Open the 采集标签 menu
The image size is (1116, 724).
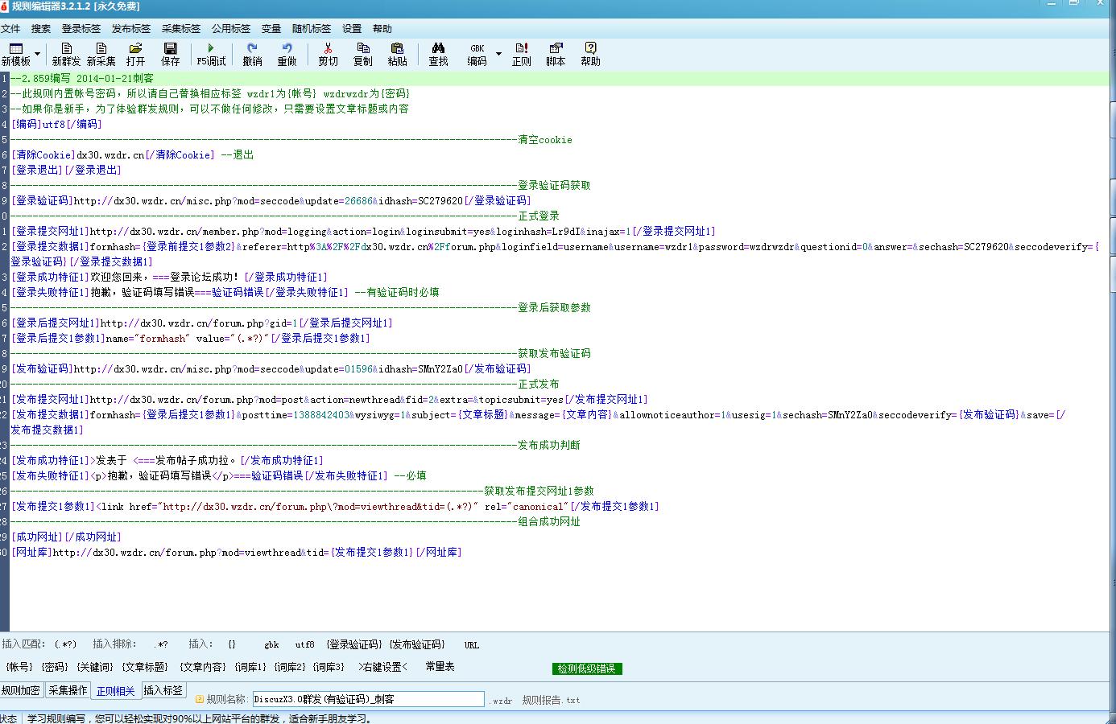[x=181, y=29]
